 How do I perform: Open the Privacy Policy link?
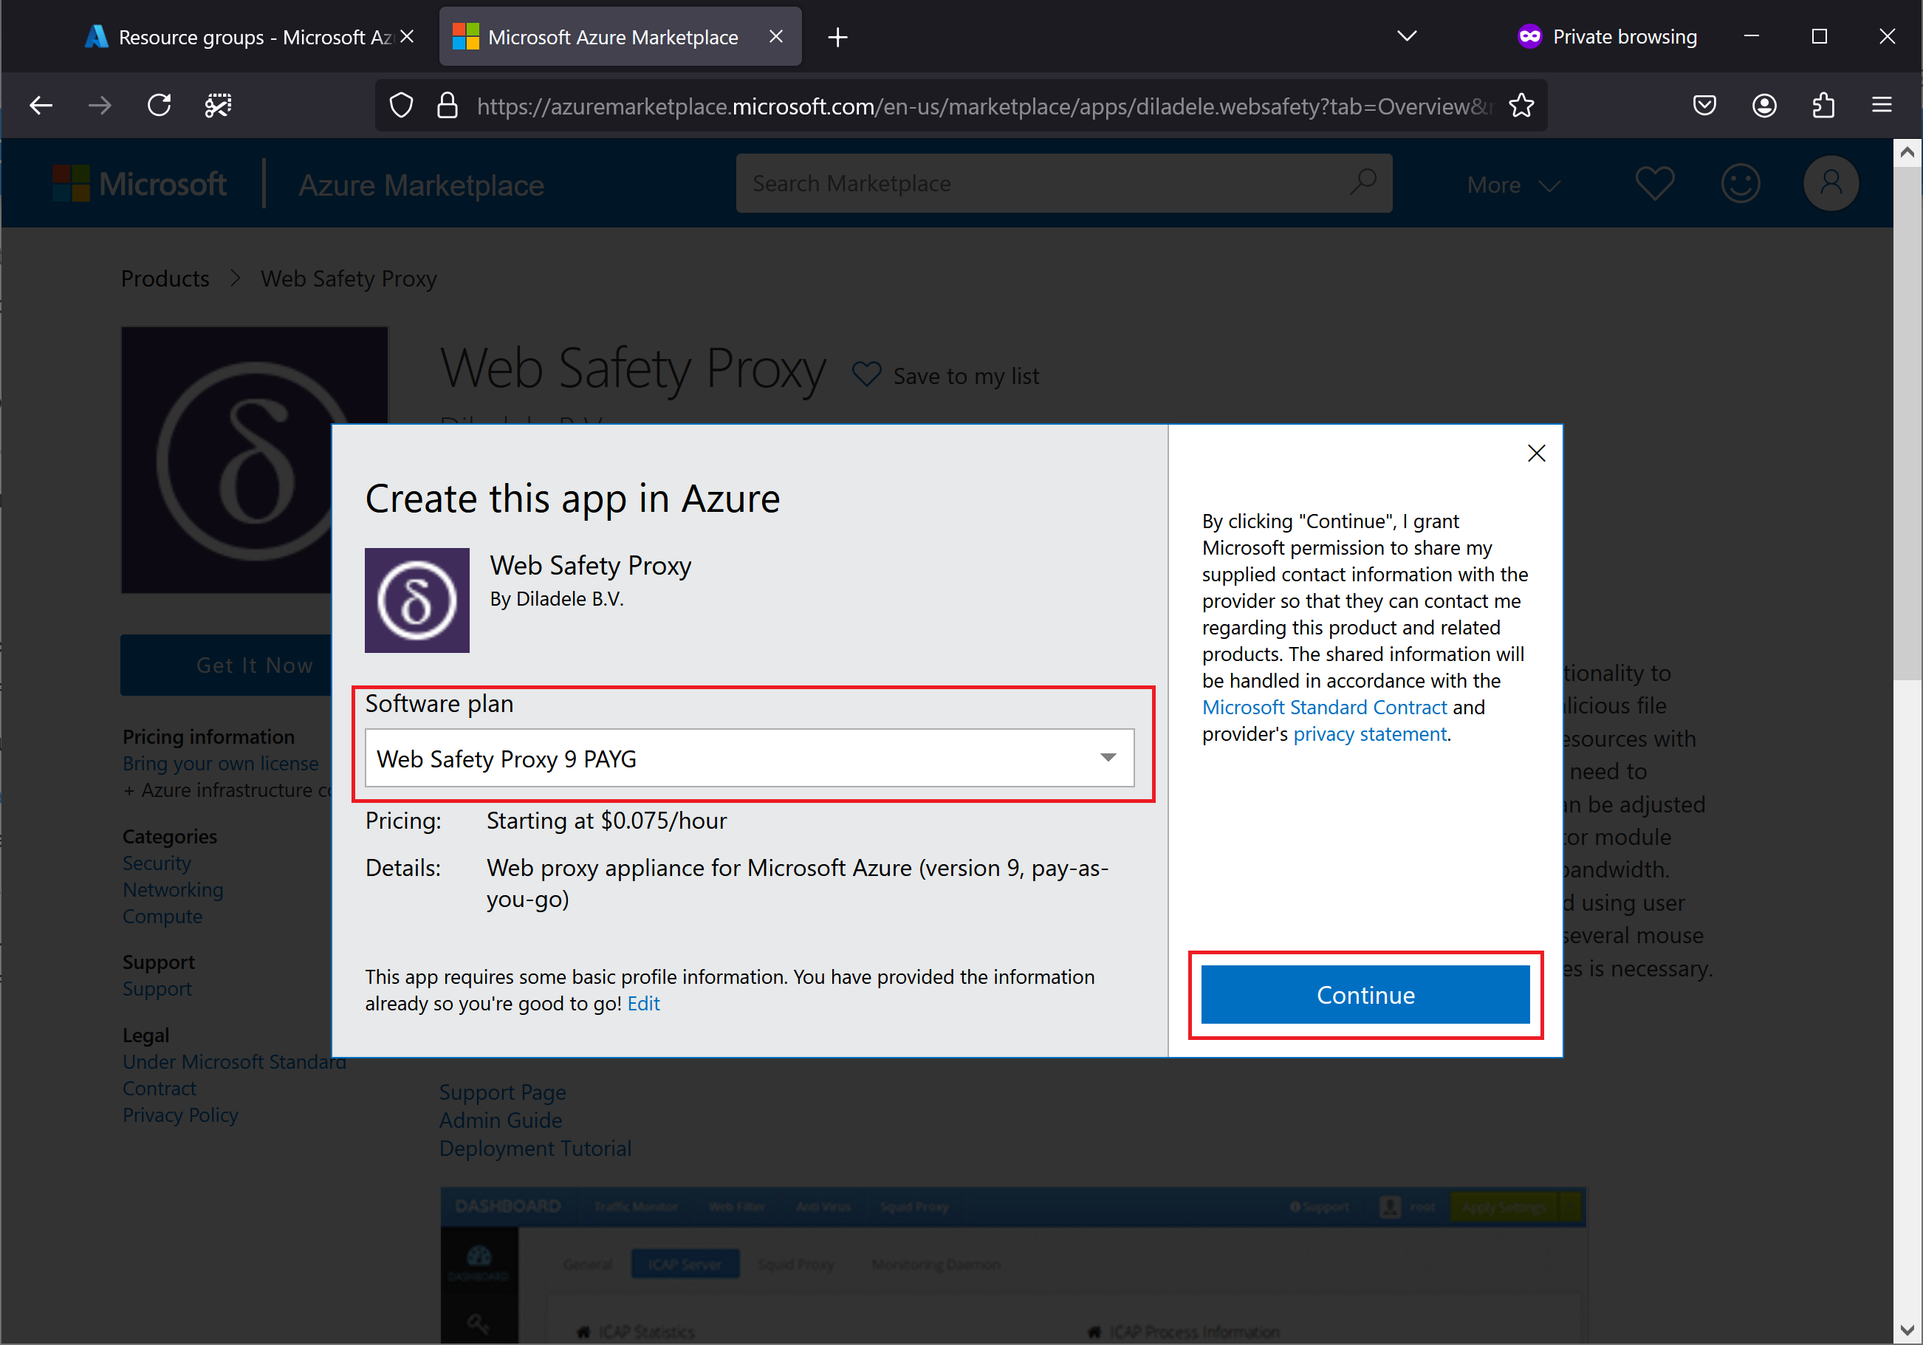180,1115
